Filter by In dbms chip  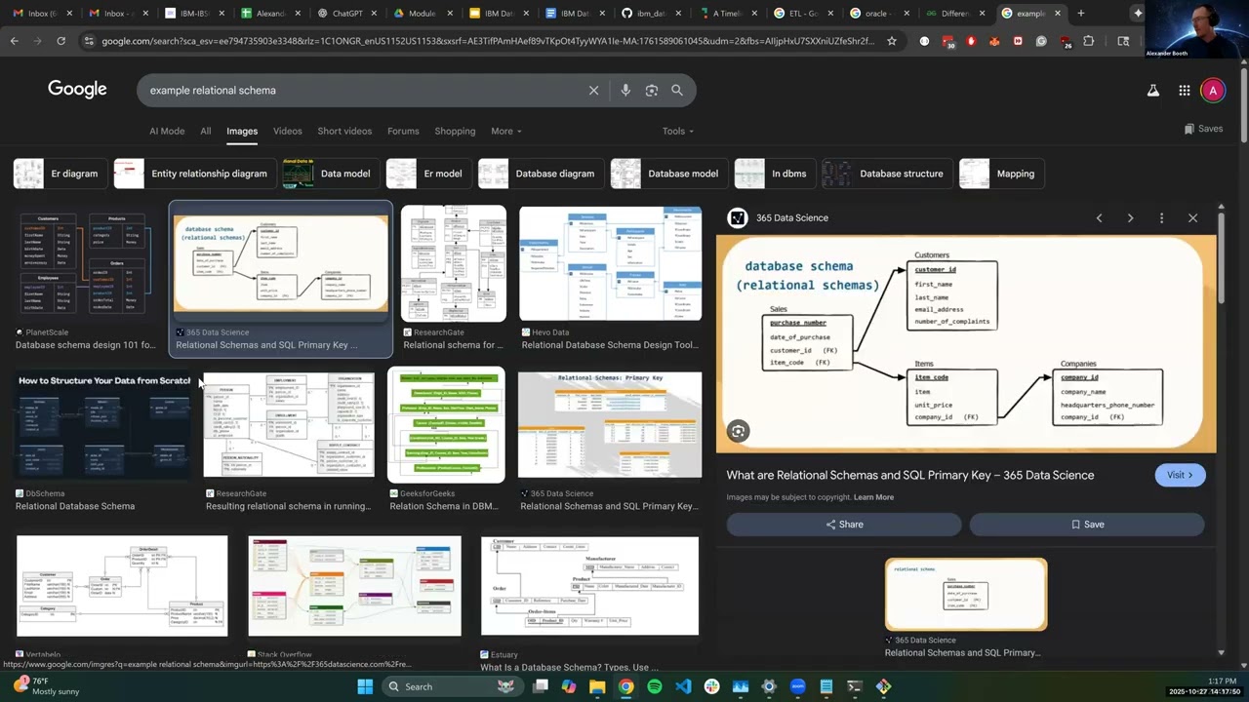coord(775,174)
